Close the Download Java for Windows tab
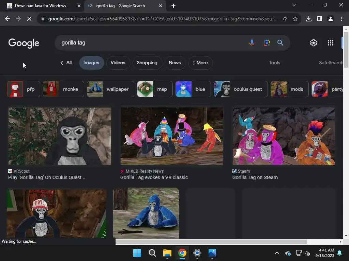The height and width of the screenshot is (261, 349). (79, 6)
